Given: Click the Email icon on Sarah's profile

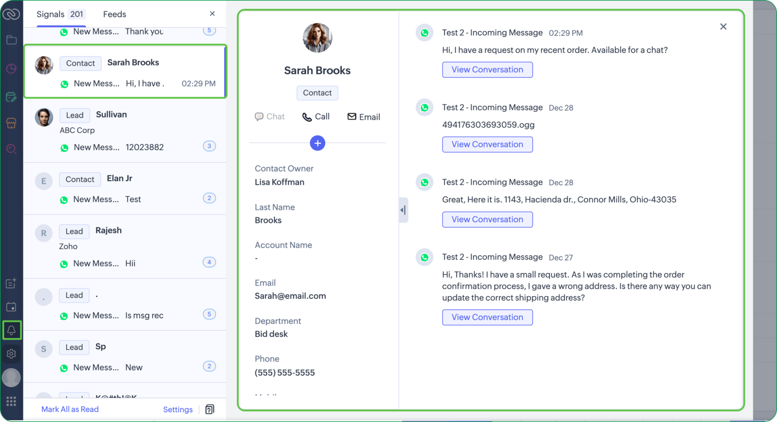Looking at the screenshot, I should tap(363, 117).
